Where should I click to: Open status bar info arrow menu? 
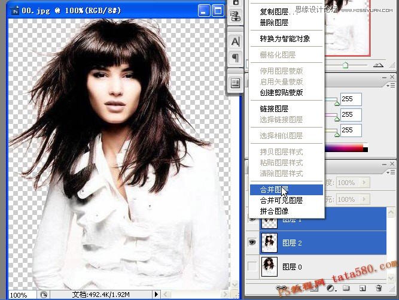(x=156, y=295)
